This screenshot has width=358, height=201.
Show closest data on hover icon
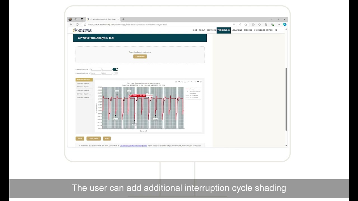click(x=198, y=82)
